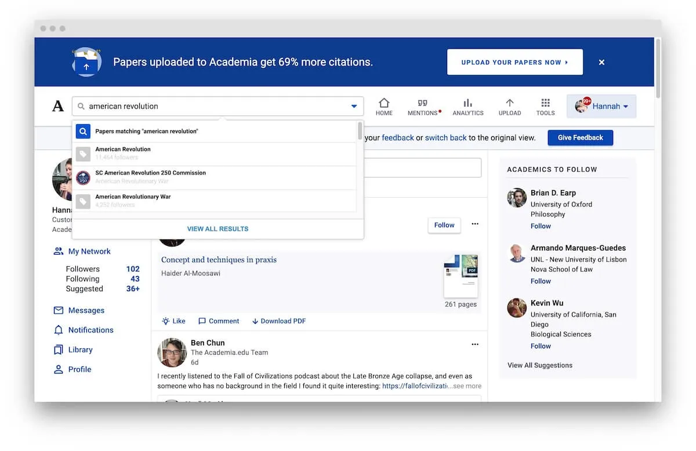Click Upload Your Papers Now button

pos(514,62)
